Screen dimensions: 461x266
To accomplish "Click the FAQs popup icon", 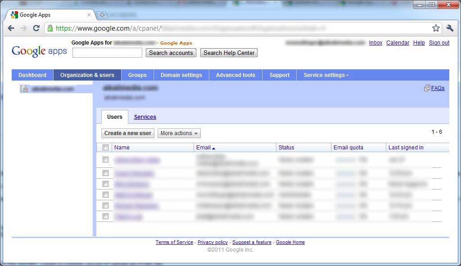I will pyautogui.click(x=427, y=88).
